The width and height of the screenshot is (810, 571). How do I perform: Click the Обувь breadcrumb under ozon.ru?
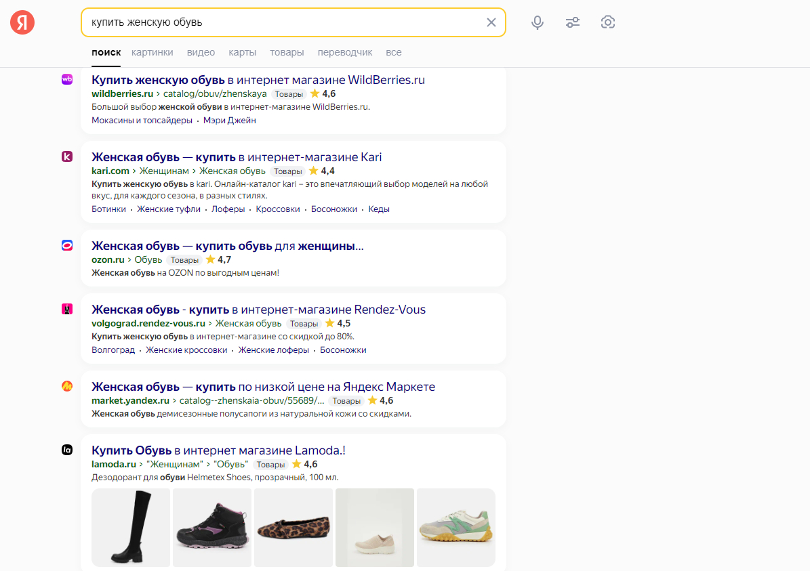148,259
